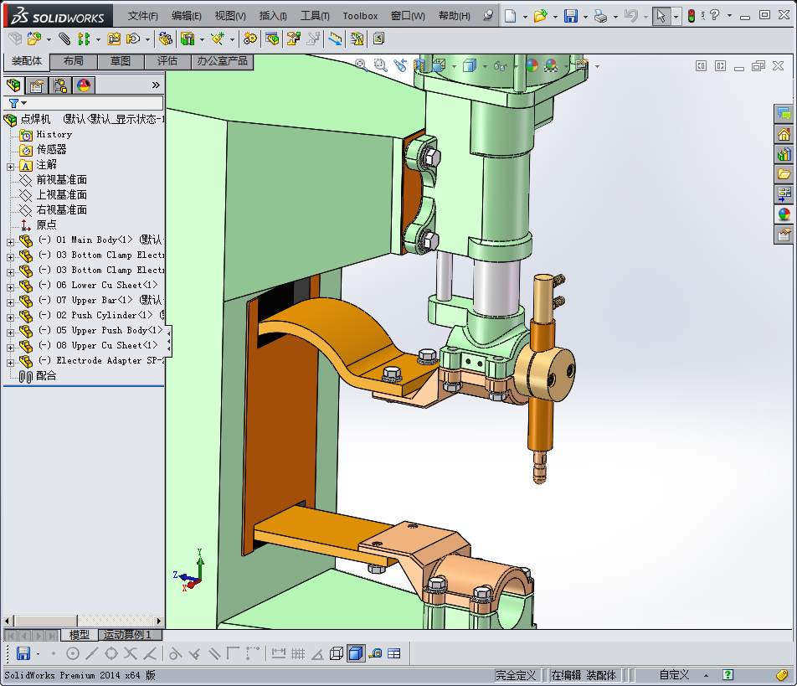Expand the 07 Upper Bar component
797x686 pixels.
point(10,302)
